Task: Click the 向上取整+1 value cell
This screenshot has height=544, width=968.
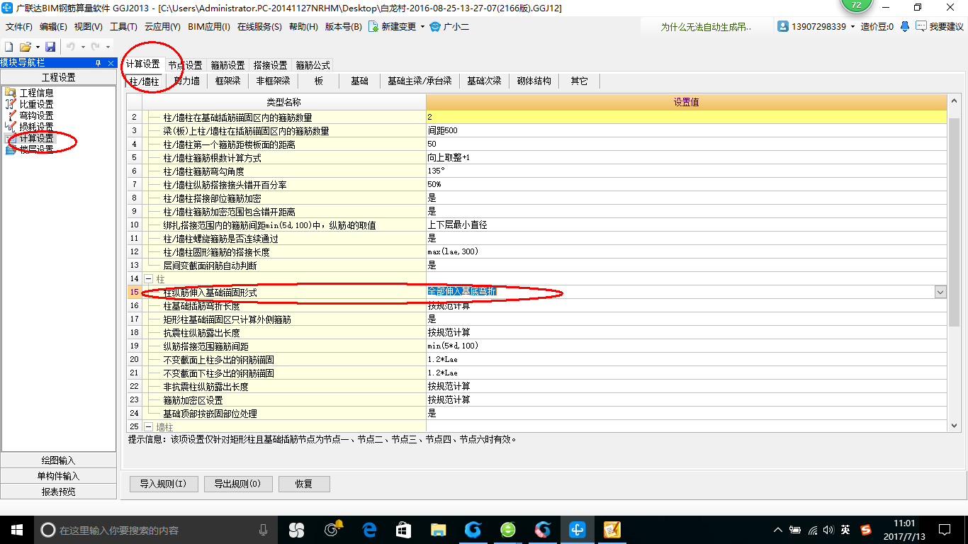Action: tap(686, 157)
